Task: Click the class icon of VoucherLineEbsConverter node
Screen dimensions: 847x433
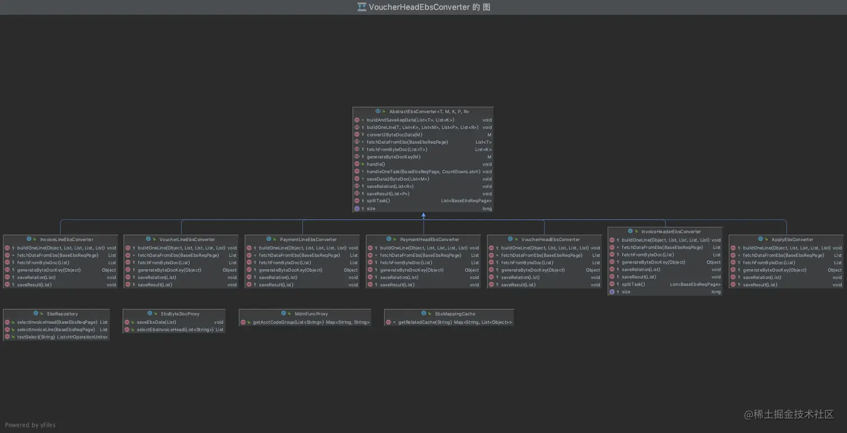Action: click(148, 239)
